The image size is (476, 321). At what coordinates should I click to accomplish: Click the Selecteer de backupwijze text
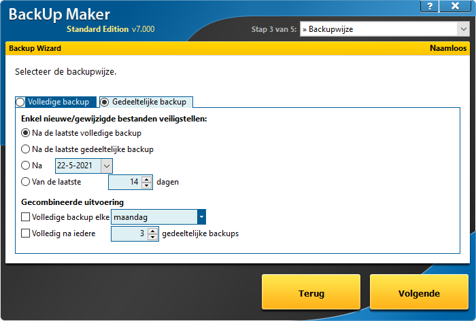[x=65, y=72]
